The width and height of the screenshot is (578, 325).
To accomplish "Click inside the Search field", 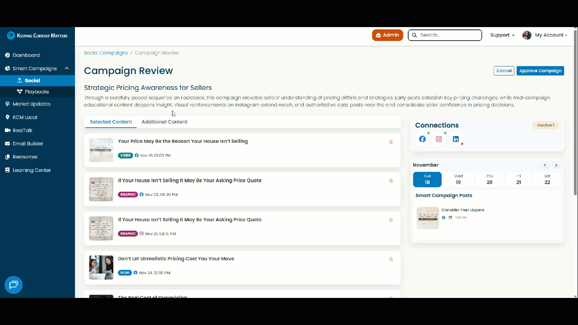I will click(445, 35).
